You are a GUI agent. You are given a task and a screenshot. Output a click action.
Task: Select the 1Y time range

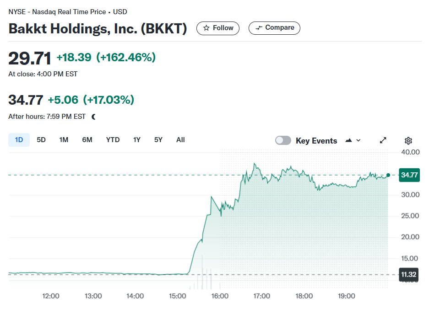click(x=137, y=140)
